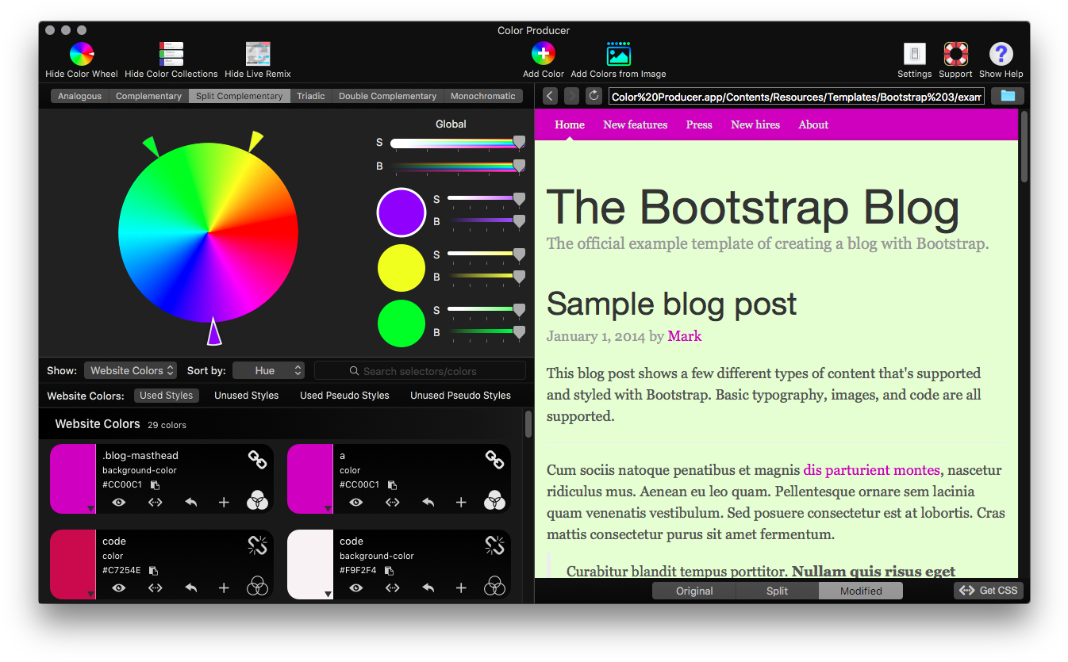Screen dimensions: 1068x662
Task: Reload the preview page
Action: 594,96
